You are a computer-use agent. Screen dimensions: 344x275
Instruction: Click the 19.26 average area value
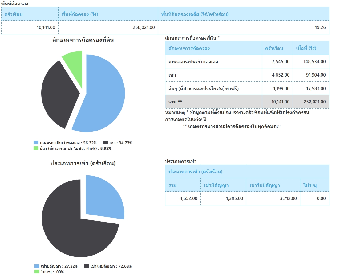pos(320,27)
